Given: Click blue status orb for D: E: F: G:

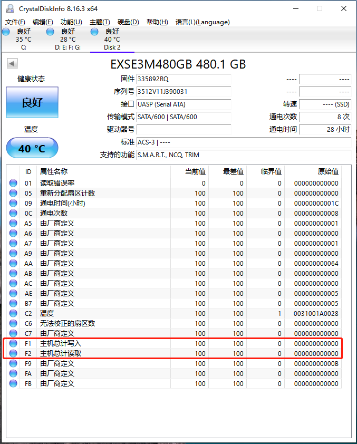Looking at the screenshot, I should point(50,32).
